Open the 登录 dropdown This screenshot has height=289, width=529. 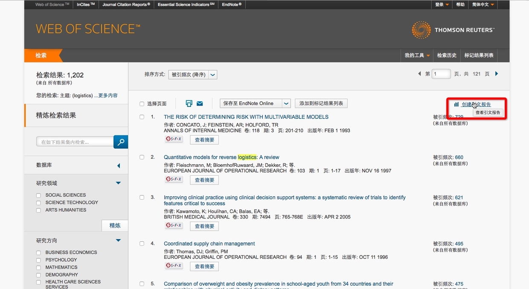[442, 5]
